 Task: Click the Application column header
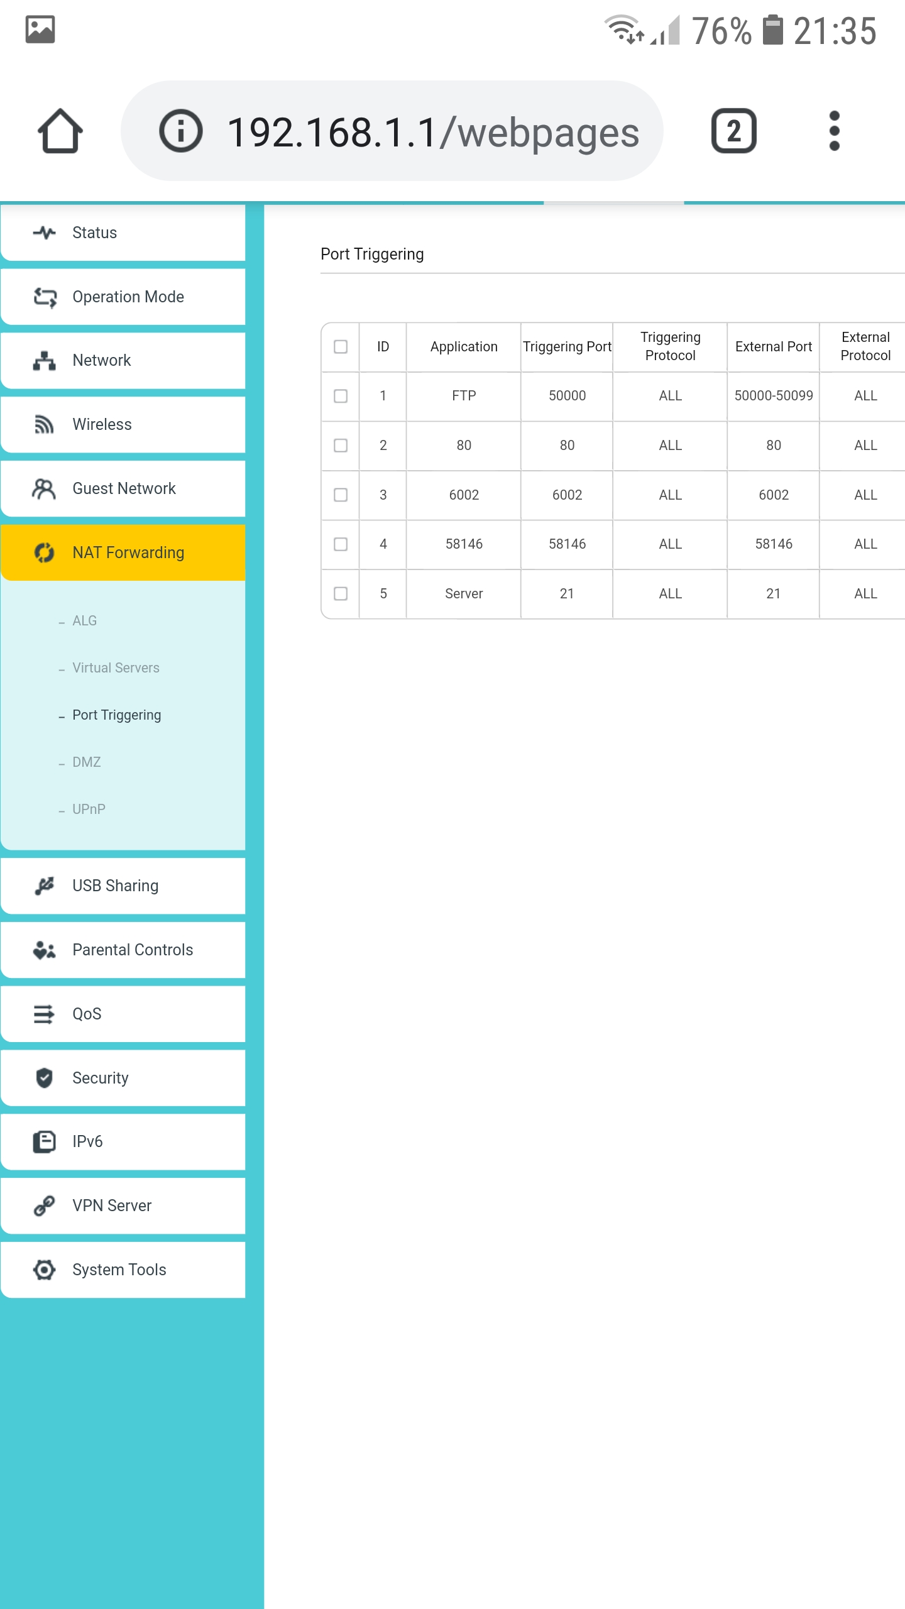[464, 347]
